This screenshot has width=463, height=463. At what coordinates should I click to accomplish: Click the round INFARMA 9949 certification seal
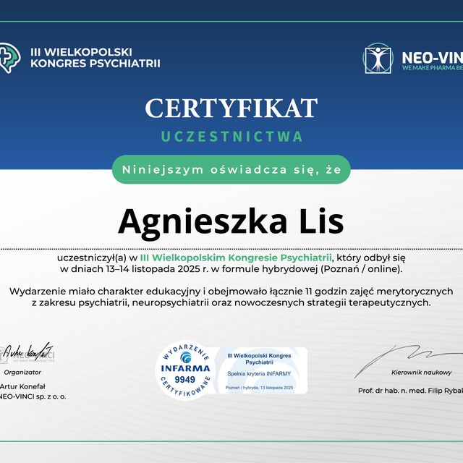pos(185,370)
